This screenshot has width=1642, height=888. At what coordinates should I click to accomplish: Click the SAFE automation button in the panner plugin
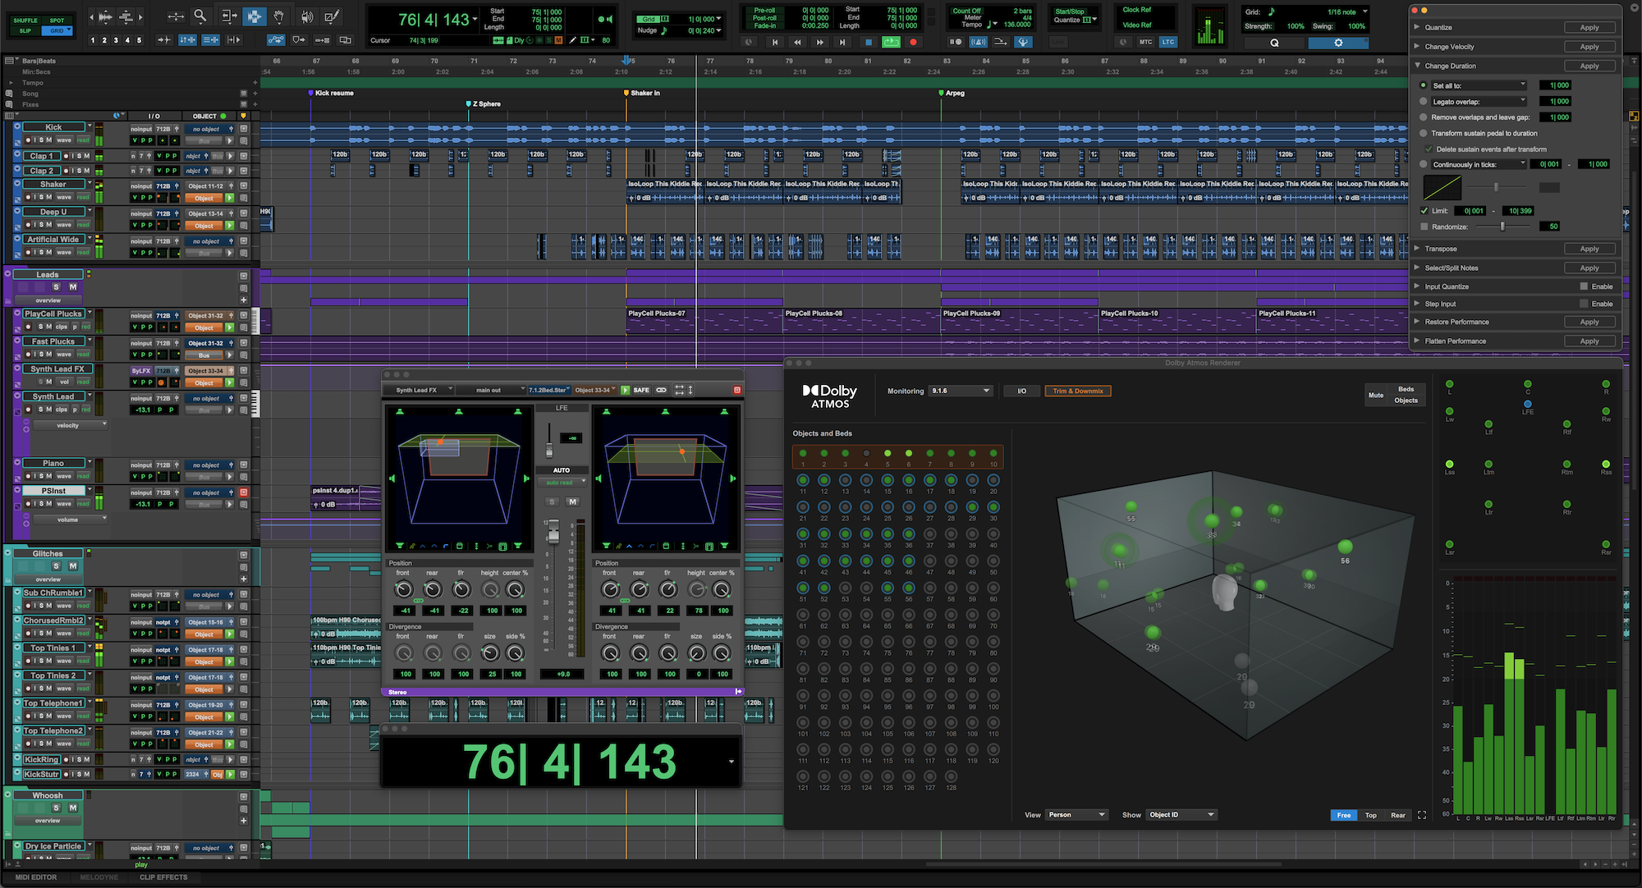coord(641,390)
